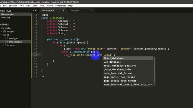Click the FOLDERS sidebar heading
This screenshot has height=108, width=193.
pyautogui.click(x=4, y=25)
